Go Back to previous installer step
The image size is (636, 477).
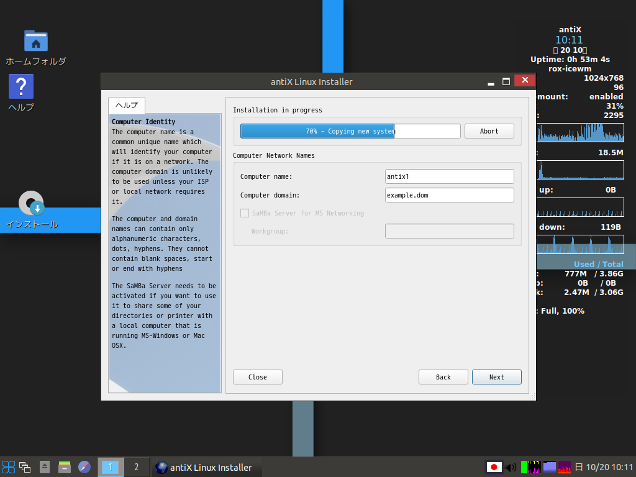click(443, 377)
